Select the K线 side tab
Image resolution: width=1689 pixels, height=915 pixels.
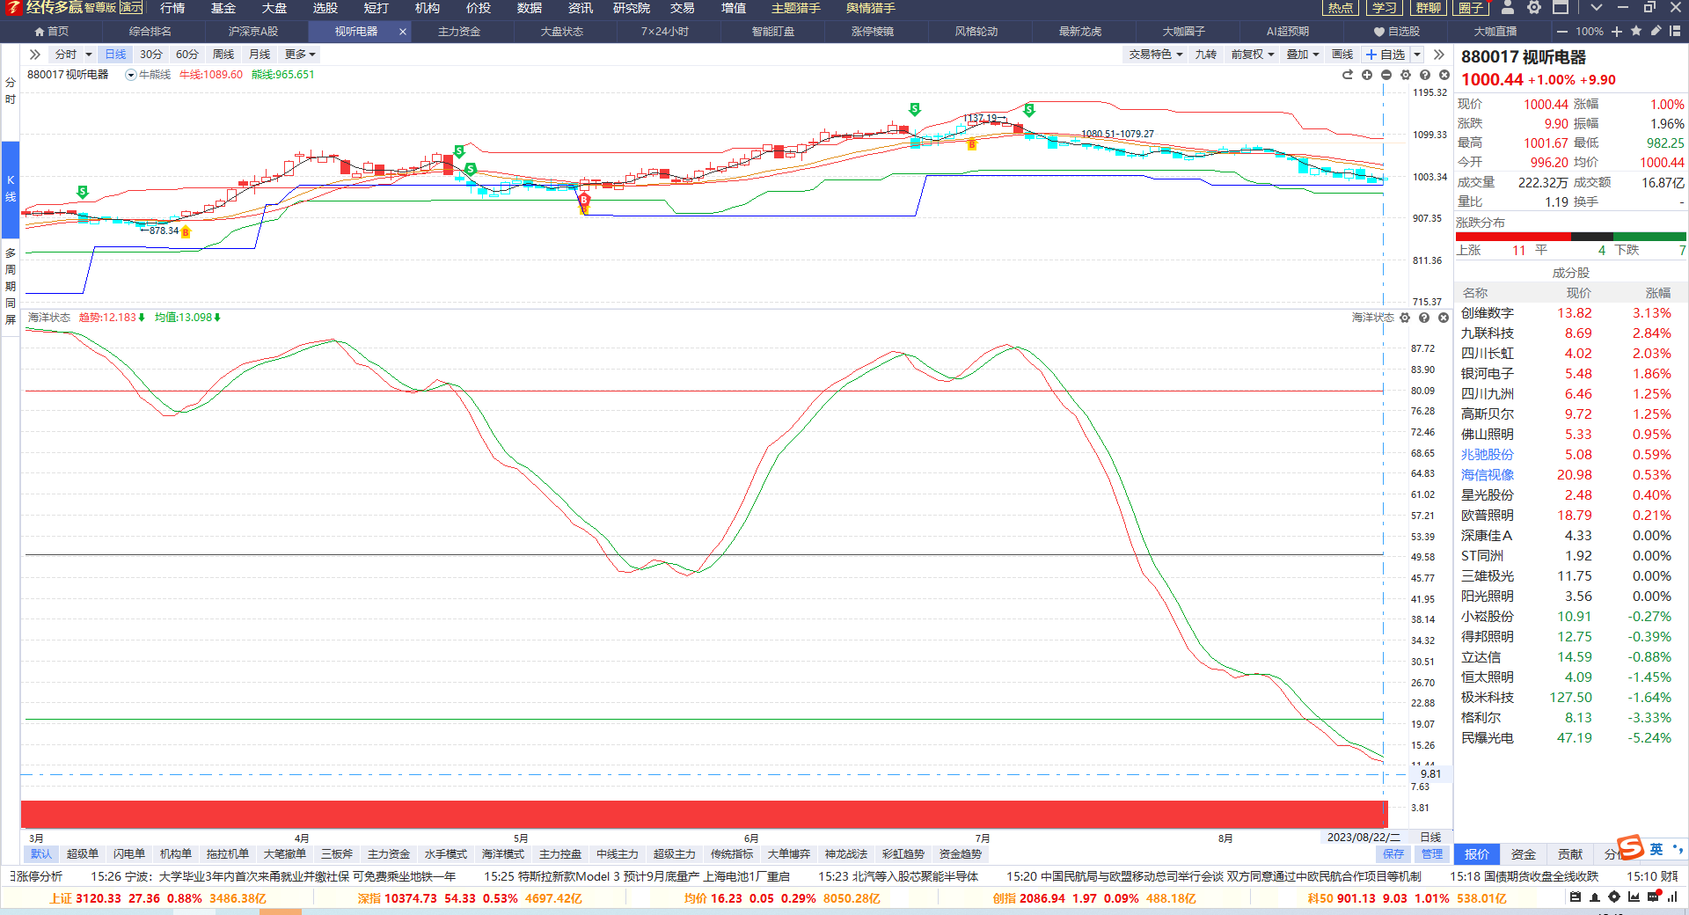click(x=11, y=188)
